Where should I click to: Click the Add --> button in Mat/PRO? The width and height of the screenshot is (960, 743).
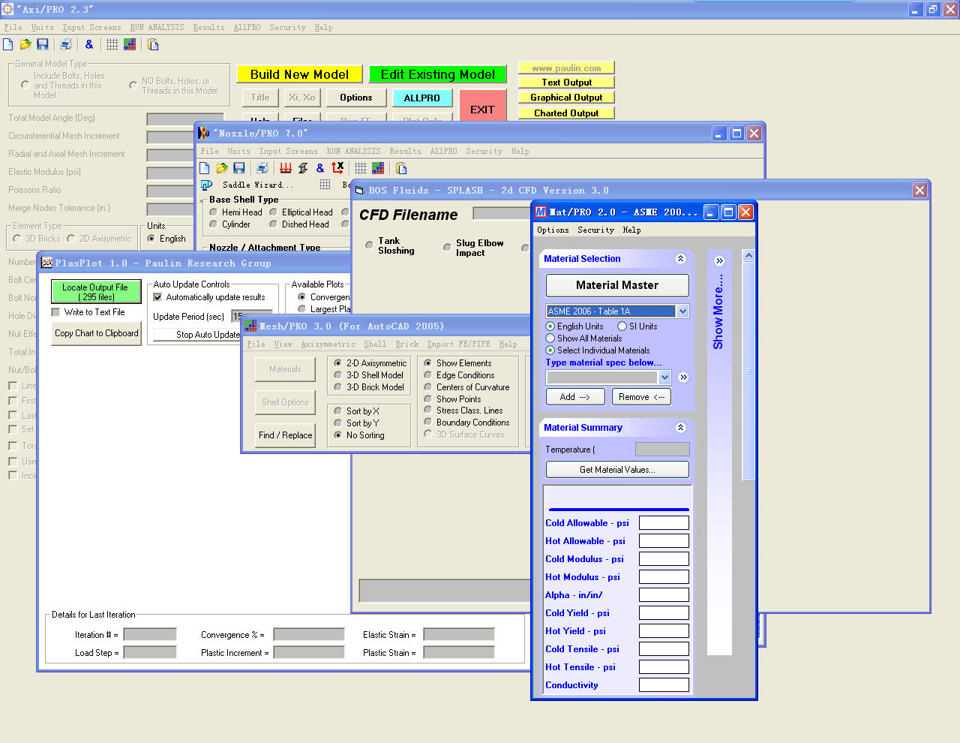point(575,397)
